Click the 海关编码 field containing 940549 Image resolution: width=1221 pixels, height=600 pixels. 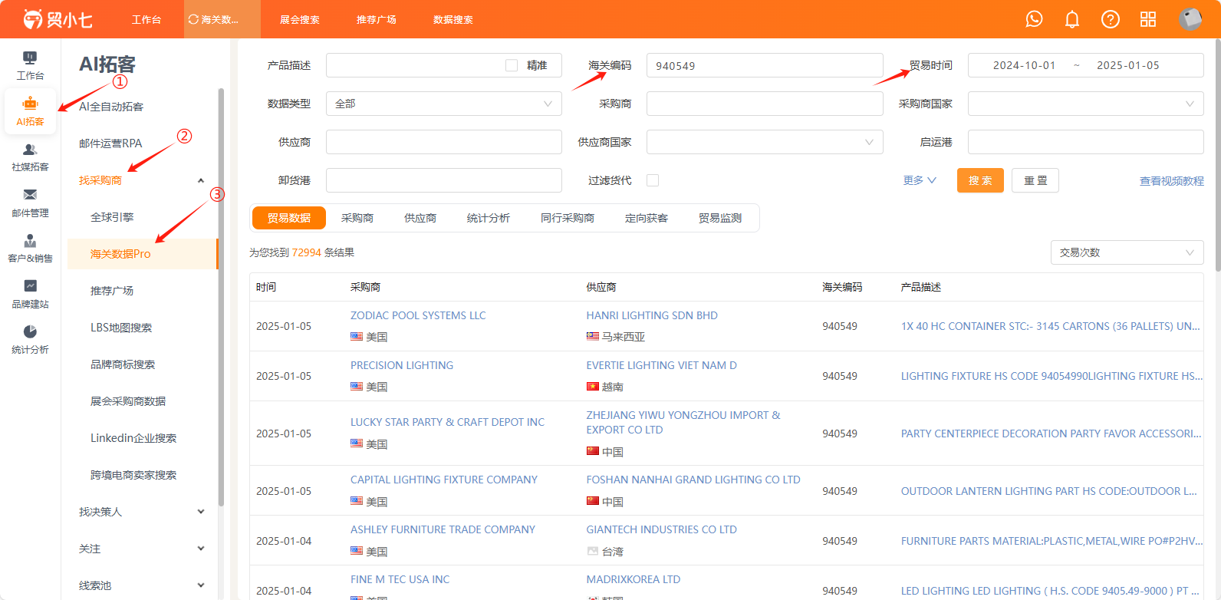coord(765,65)
